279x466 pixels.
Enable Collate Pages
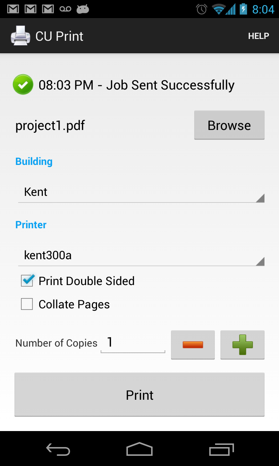pyautogui.click(x=27, y=304)
